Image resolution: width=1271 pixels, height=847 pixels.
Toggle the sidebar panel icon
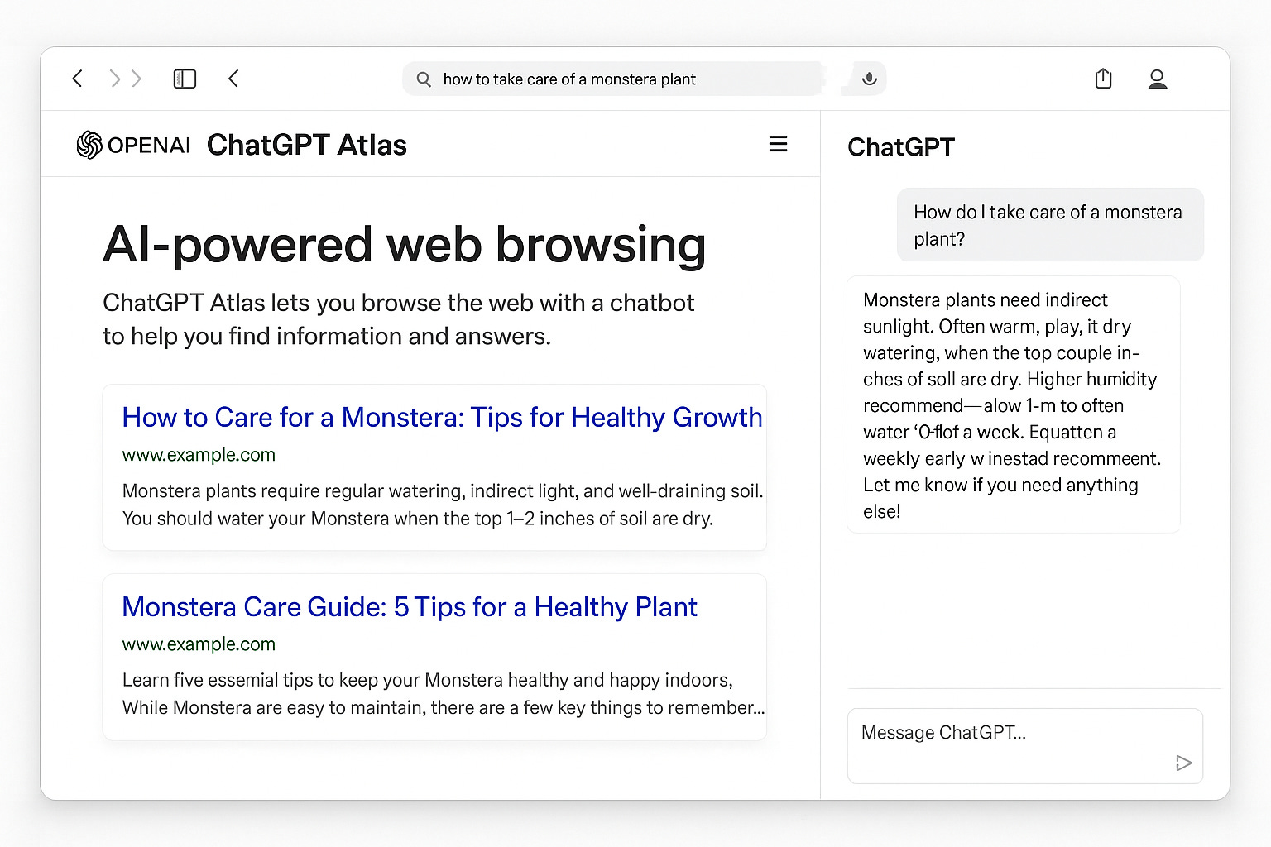click(185, 79)
